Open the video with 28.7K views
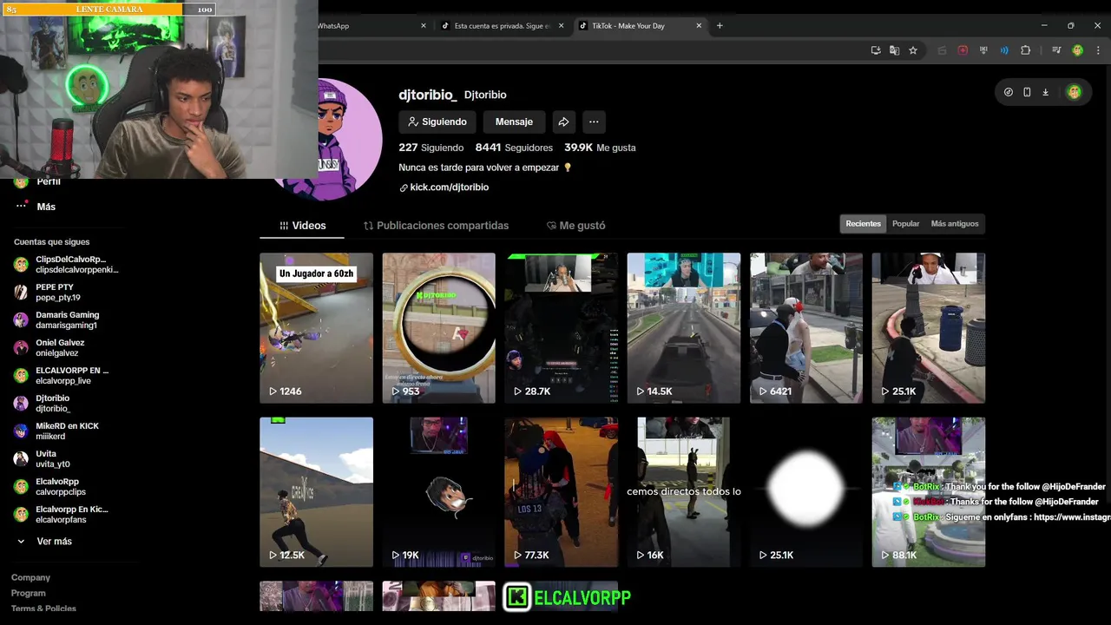This screenshot has height=625, width=1111. tap(561, 328)
